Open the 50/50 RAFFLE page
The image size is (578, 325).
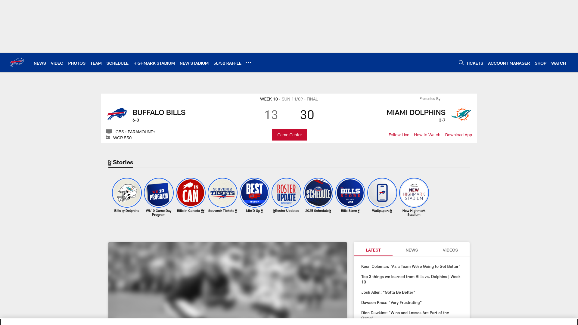[227, 63]
